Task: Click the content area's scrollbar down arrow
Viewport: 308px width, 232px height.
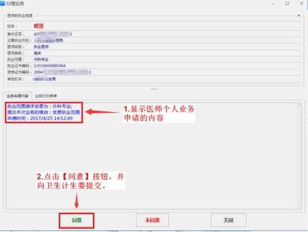Action: coord(299,206)
